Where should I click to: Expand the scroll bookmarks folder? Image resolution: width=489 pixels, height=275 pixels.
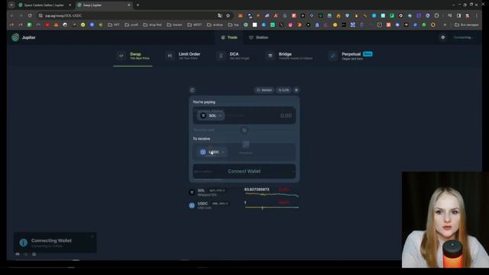(131, 24)
